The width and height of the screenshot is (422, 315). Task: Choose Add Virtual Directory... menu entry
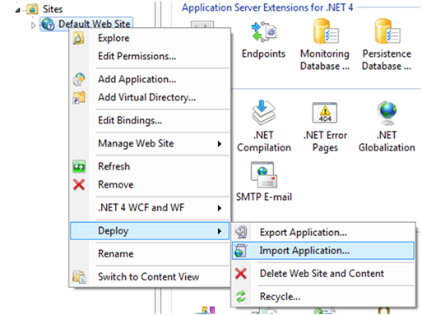point(150,97)
